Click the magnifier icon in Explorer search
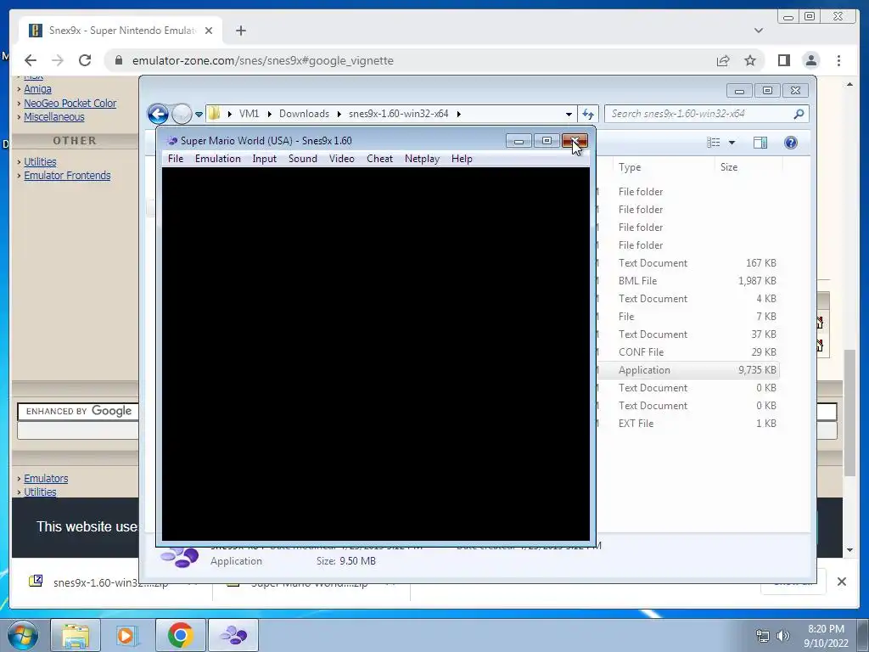 799,114
